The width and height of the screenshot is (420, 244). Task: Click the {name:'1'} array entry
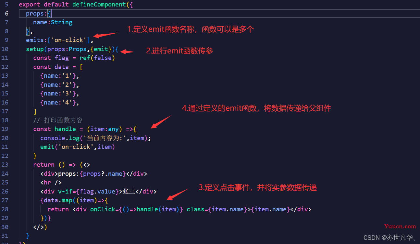click(58, 76)
